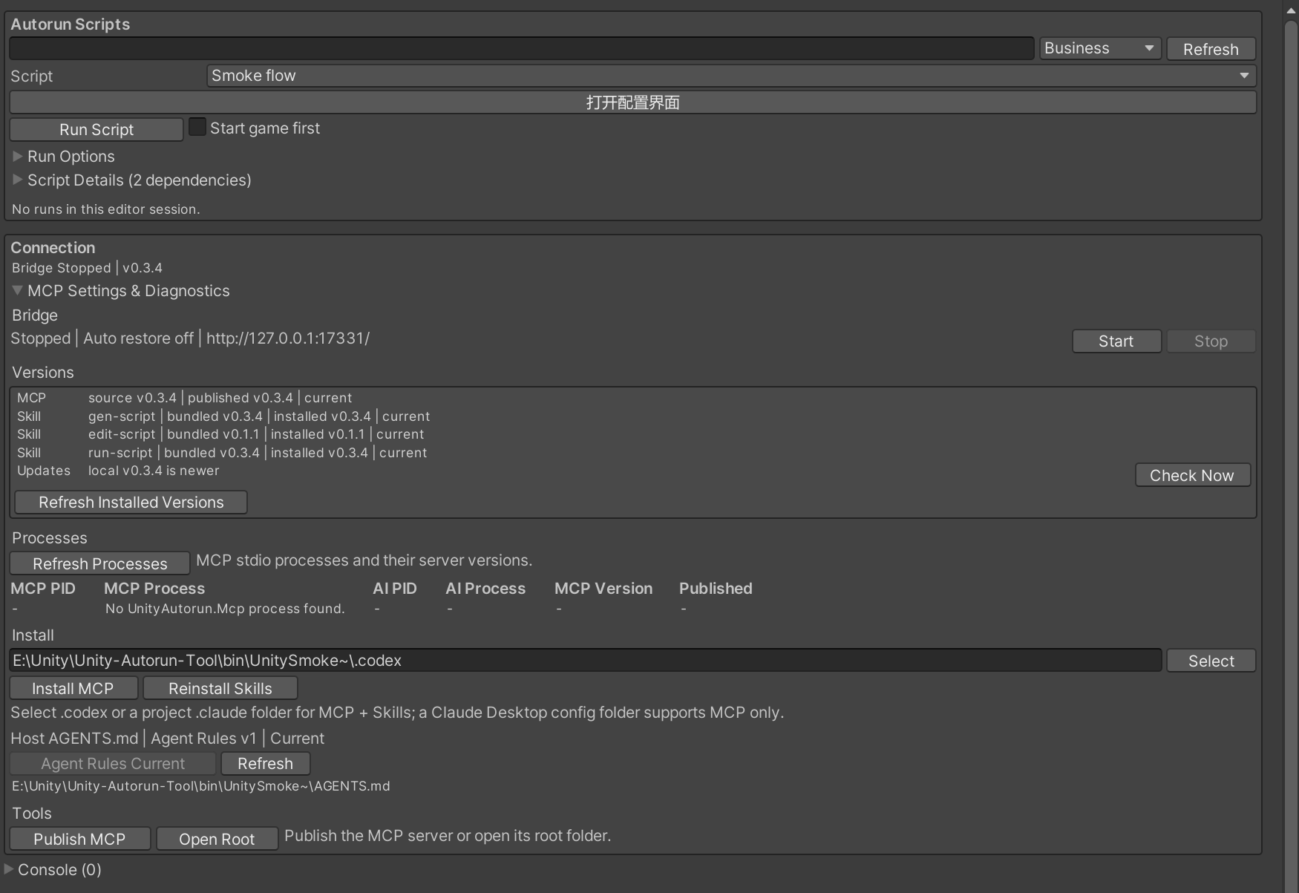Click the install path input field
The image size is (1299, 893).
click(x=585, y=661)
